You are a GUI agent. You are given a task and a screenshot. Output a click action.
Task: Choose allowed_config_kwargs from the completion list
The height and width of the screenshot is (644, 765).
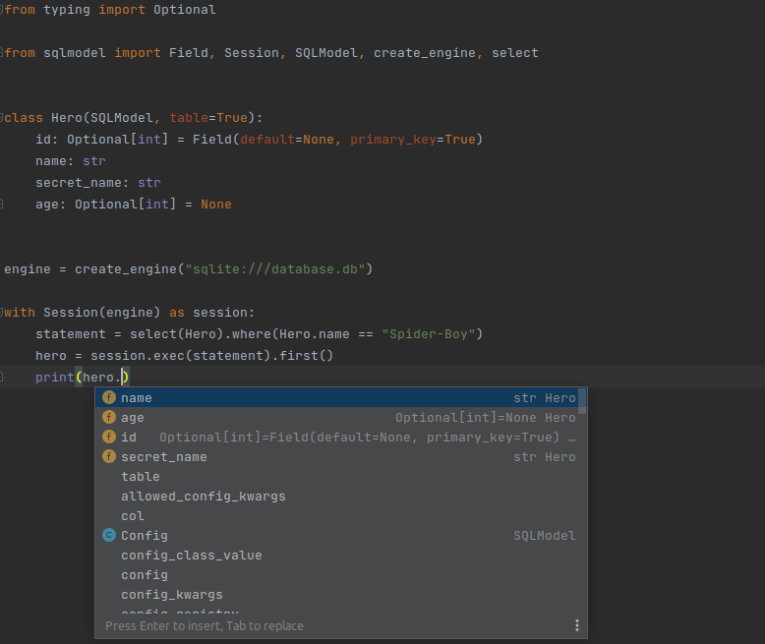click(x=203, y=497)
